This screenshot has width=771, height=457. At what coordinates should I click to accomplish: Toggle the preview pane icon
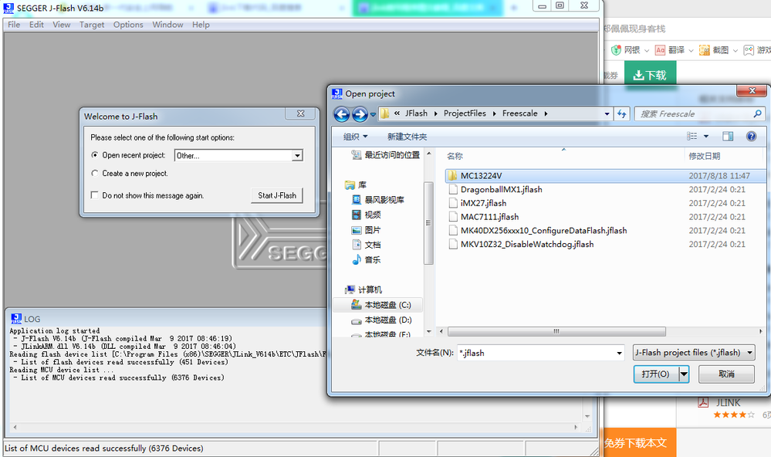point(728,137)
